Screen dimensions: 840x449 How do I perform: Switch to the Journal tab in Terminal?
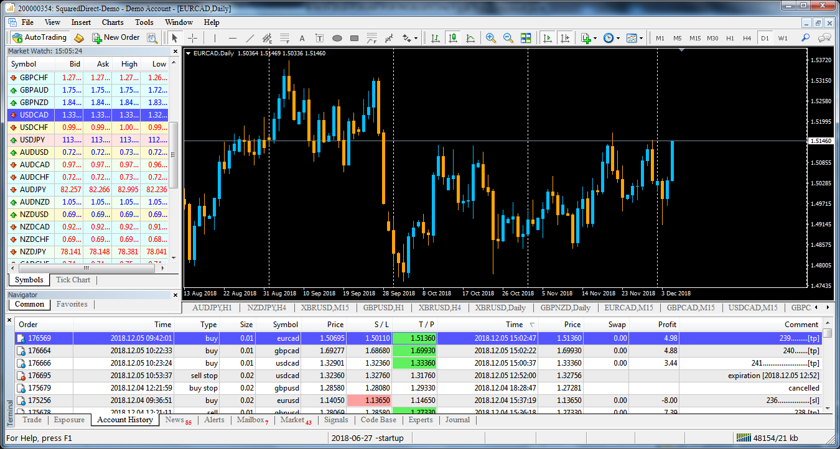457,420
